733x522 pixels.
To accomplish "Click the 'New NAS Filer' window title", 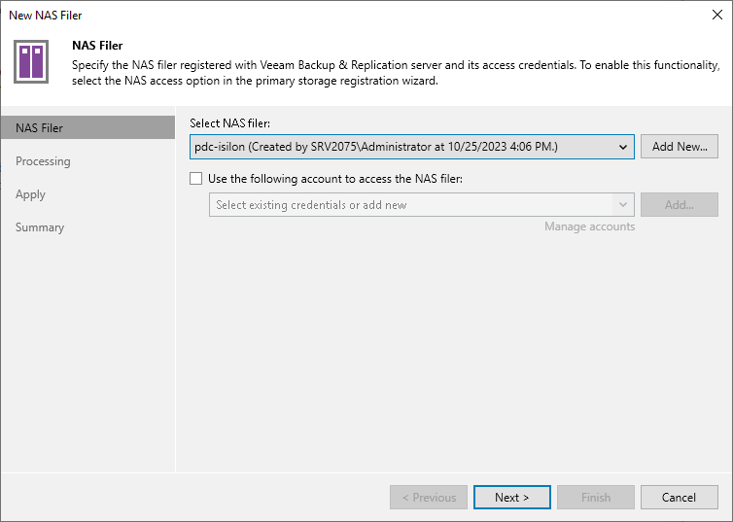I will (x=46, y=16).
